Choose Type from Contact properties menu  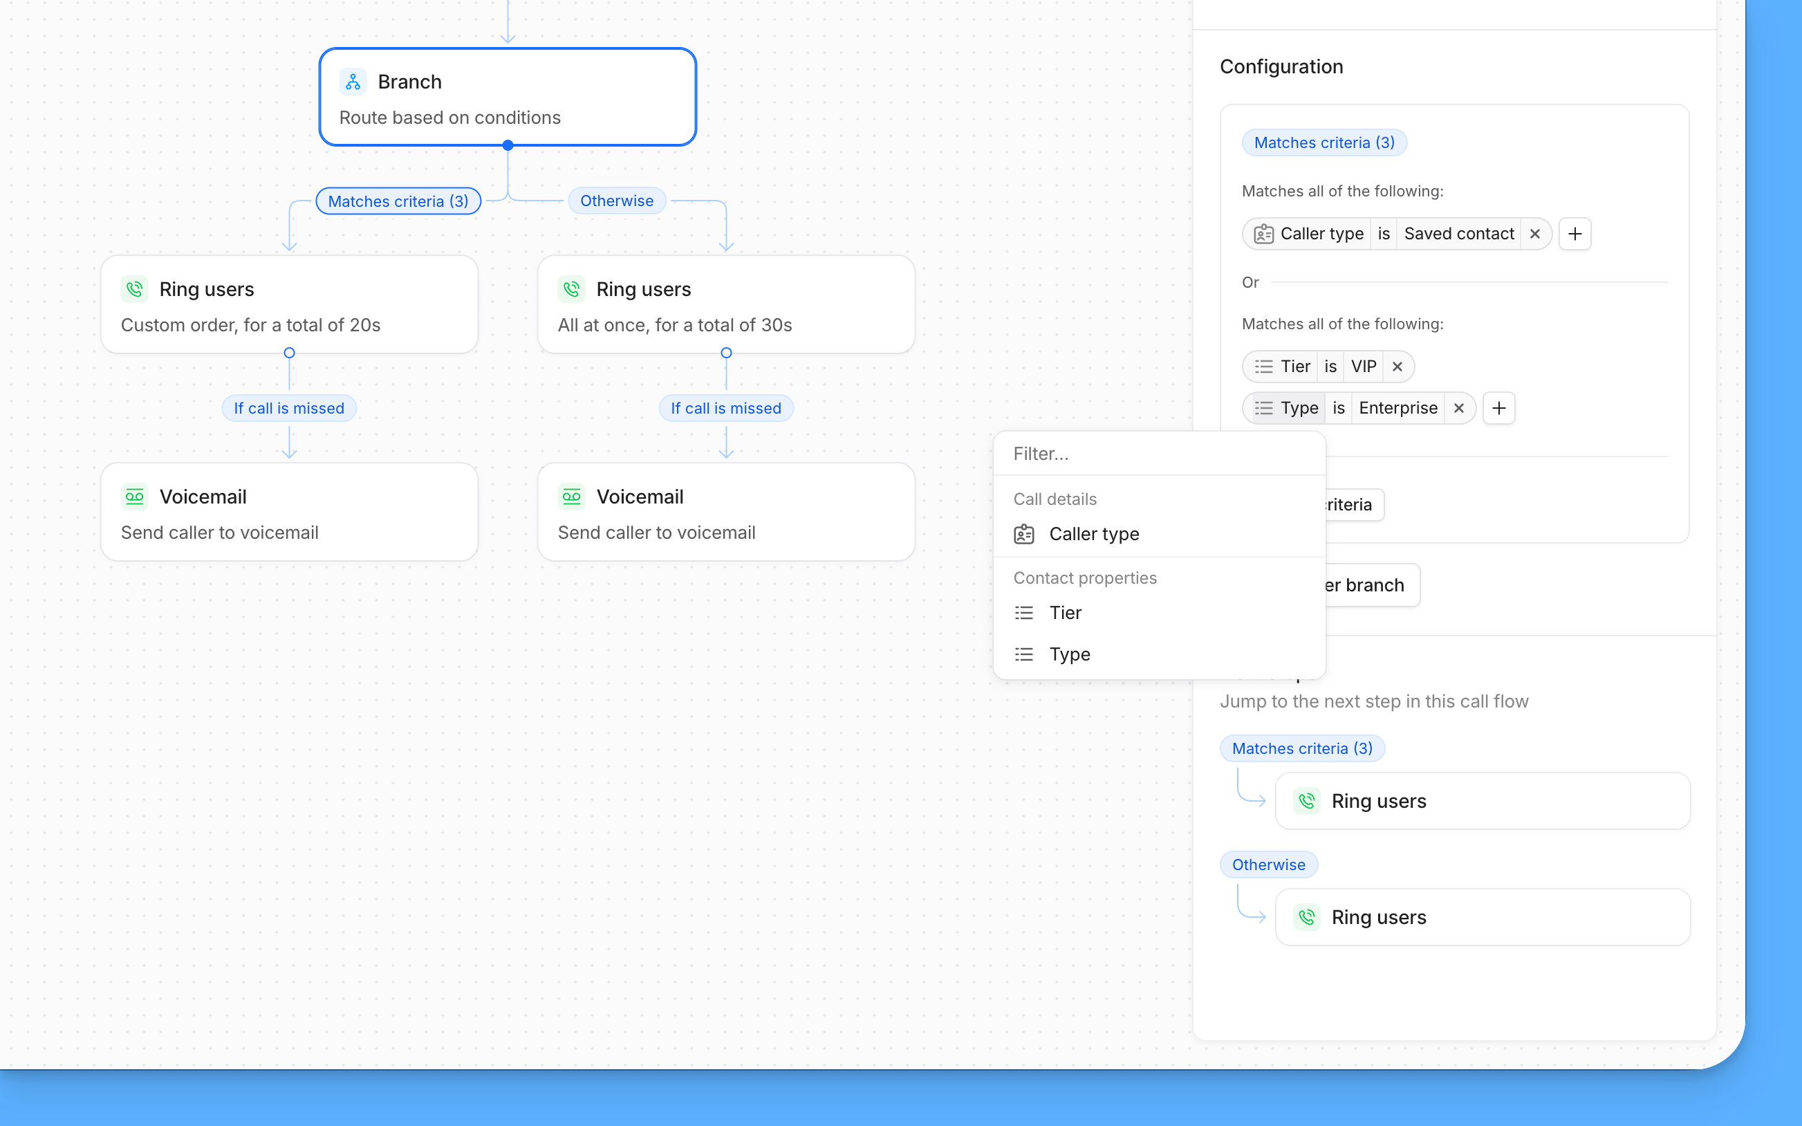coord(1160,654)
